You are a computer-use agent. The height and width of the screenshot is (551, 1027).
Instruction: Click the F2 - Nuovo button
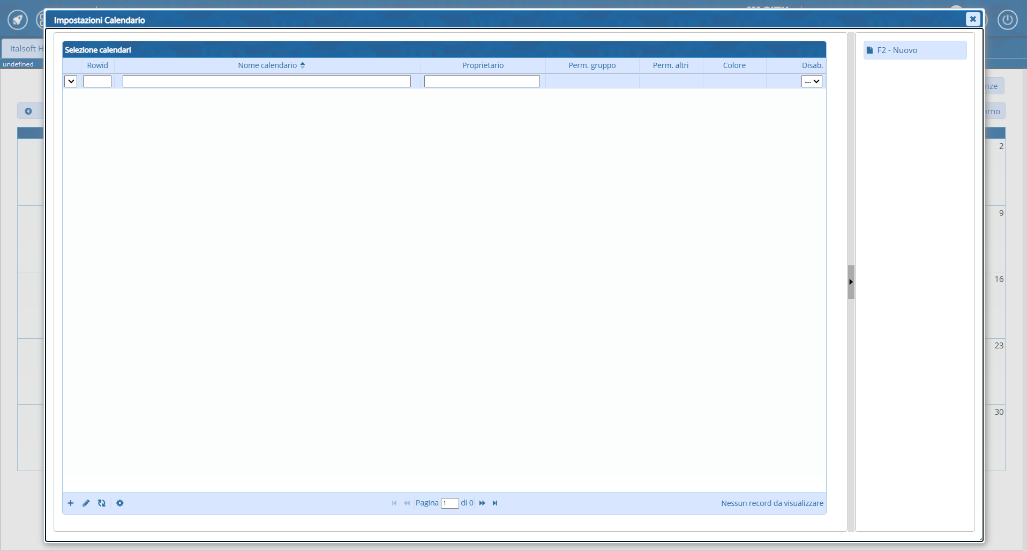(914, 50)
